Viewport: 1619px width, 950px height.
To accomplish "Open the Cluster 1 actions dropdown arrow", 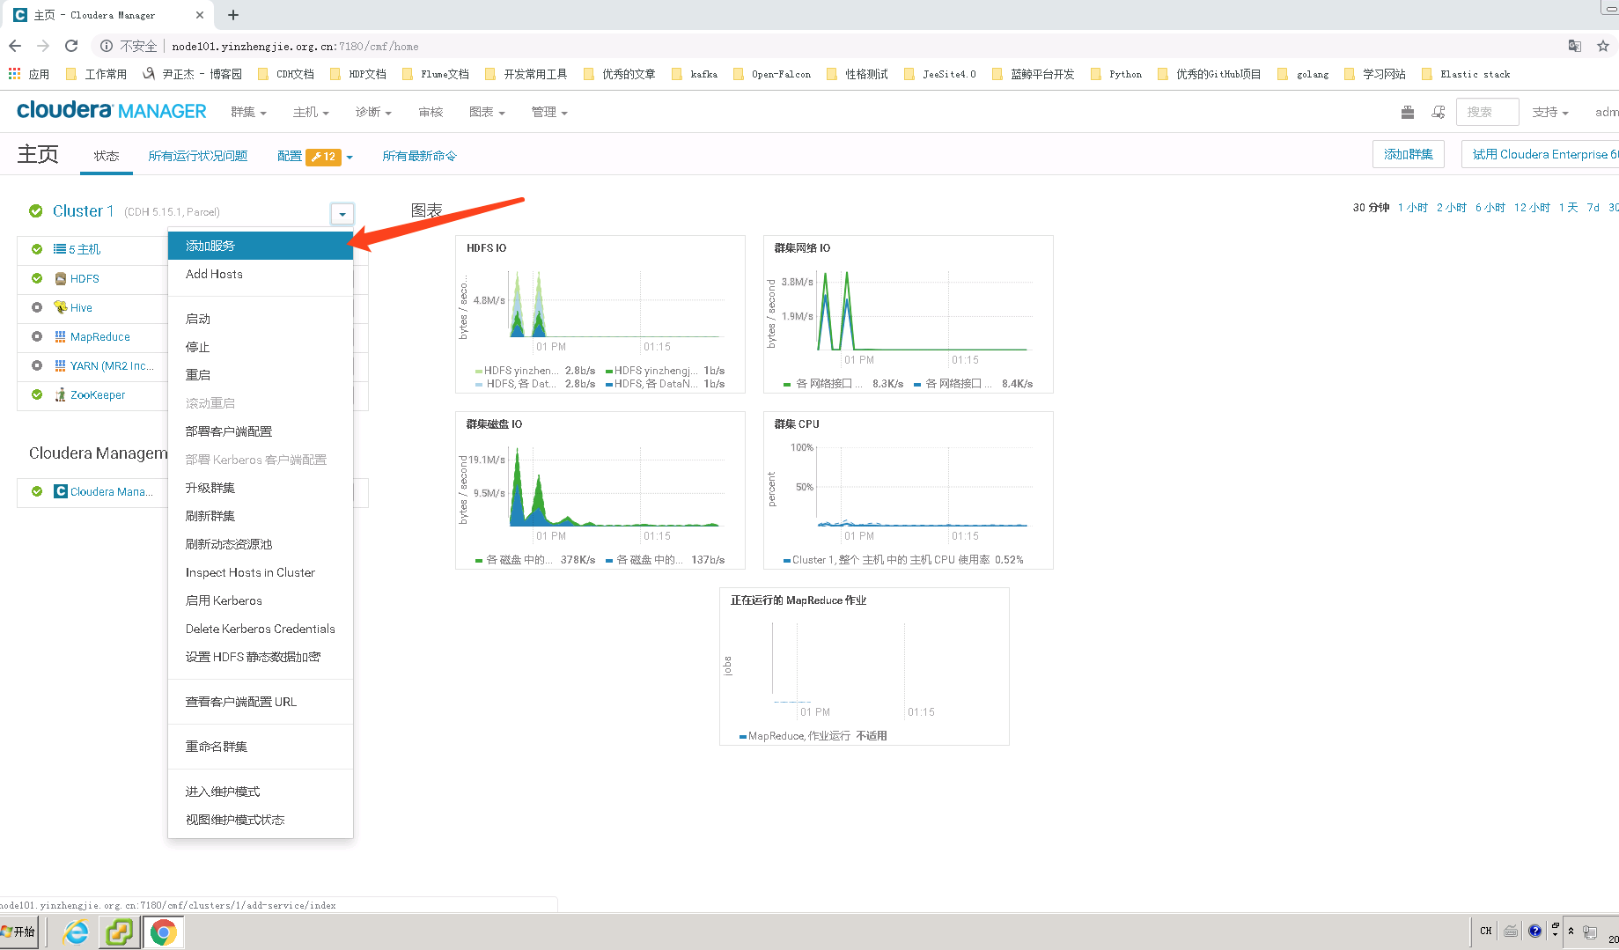I will point(342,213).
